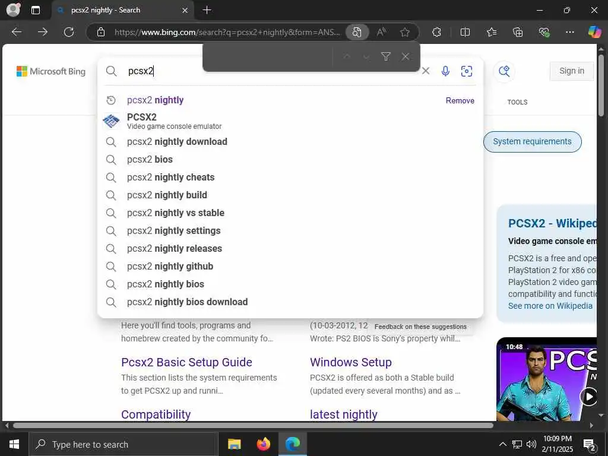This screenshot has height=456, width=608.
Task: Click the System requirements chip
Action: click(532, 141)
